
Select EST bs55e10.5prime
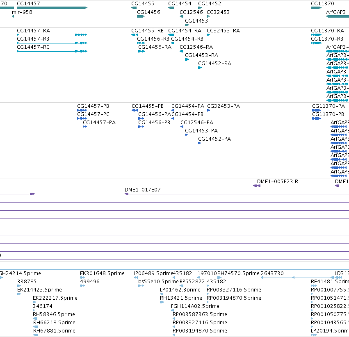[x=158, y=281]
